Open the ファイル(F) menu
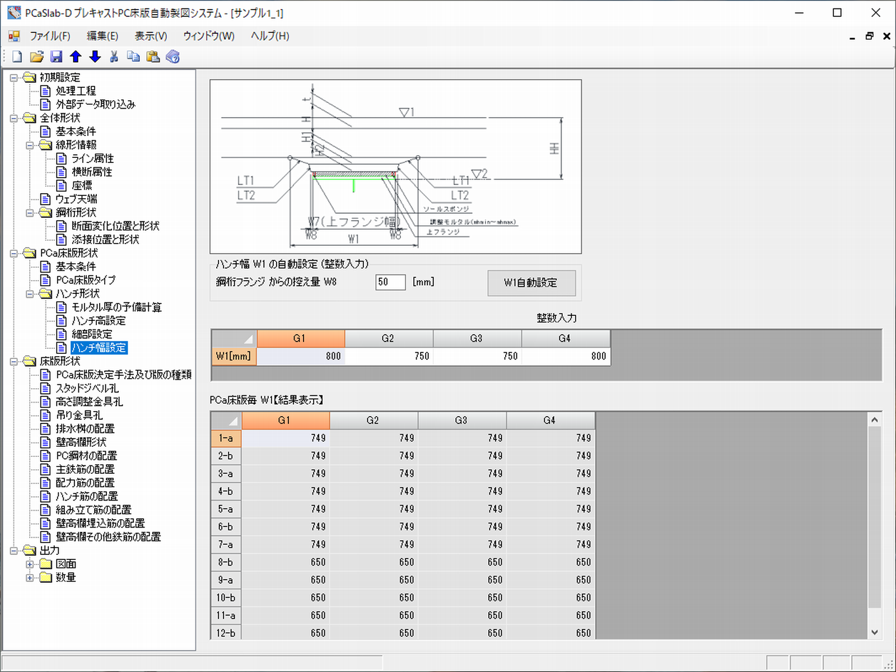Viewport: 896px width, 672px height. (x=49, y=36)
